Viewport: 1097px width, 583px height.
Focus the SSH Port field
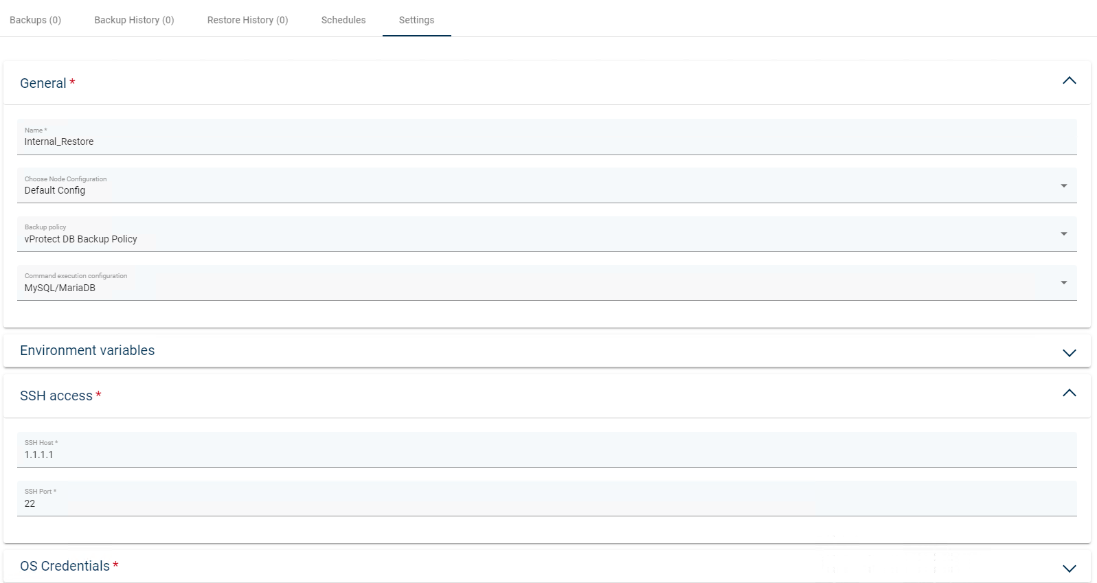pyautogui.click(x=546, y=503)
